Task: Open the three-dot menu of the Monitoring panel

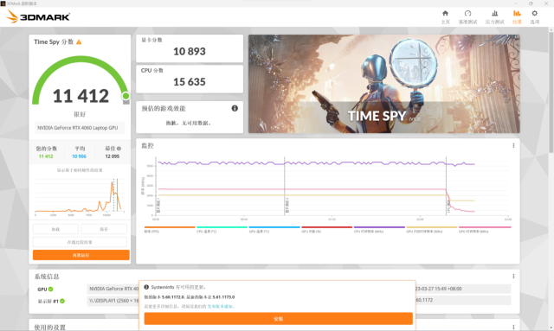Action: 513,145
